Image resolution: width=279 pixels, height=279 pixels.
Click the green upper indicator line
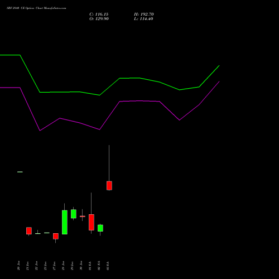(110, 86)
